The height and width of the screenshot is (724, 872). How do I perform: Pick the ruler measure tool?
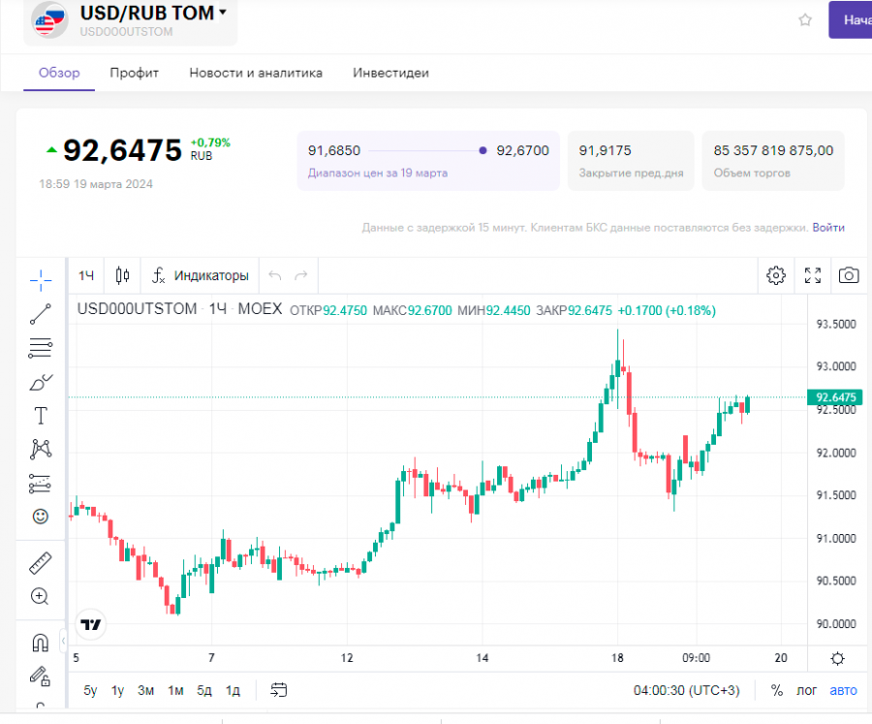pos(41,563)
